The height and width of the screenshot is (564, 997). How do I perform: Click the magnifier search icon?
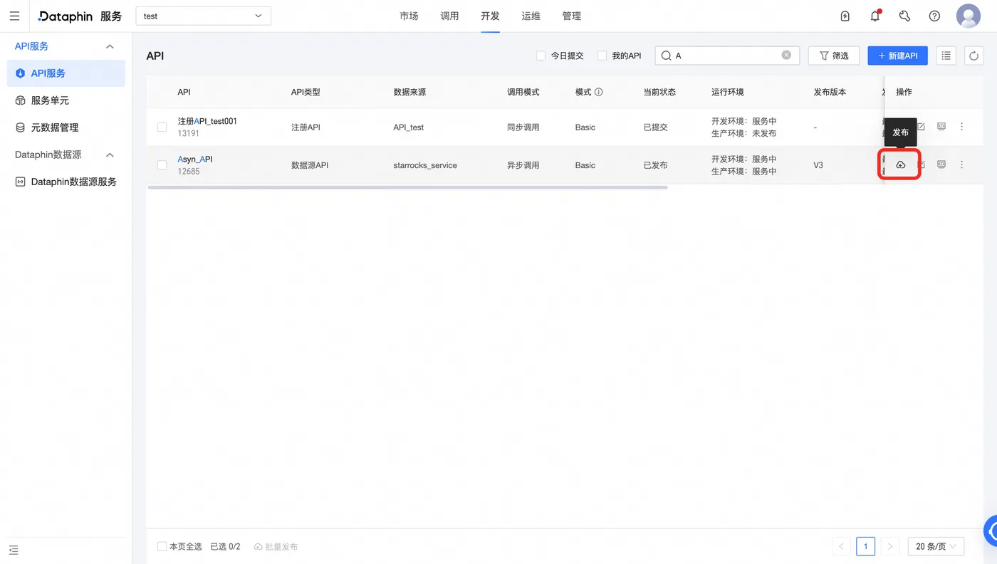tap(667, 56)
